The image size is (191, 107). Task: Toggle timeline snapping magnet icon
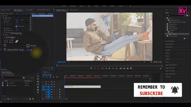tap(47, 77)
